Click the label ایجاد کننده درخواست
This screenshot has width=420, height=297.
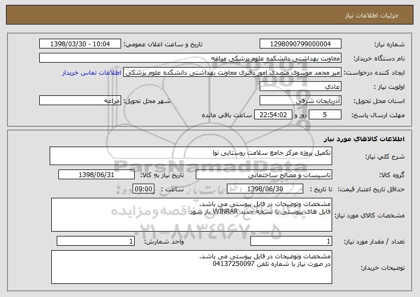tap(374, 72)
